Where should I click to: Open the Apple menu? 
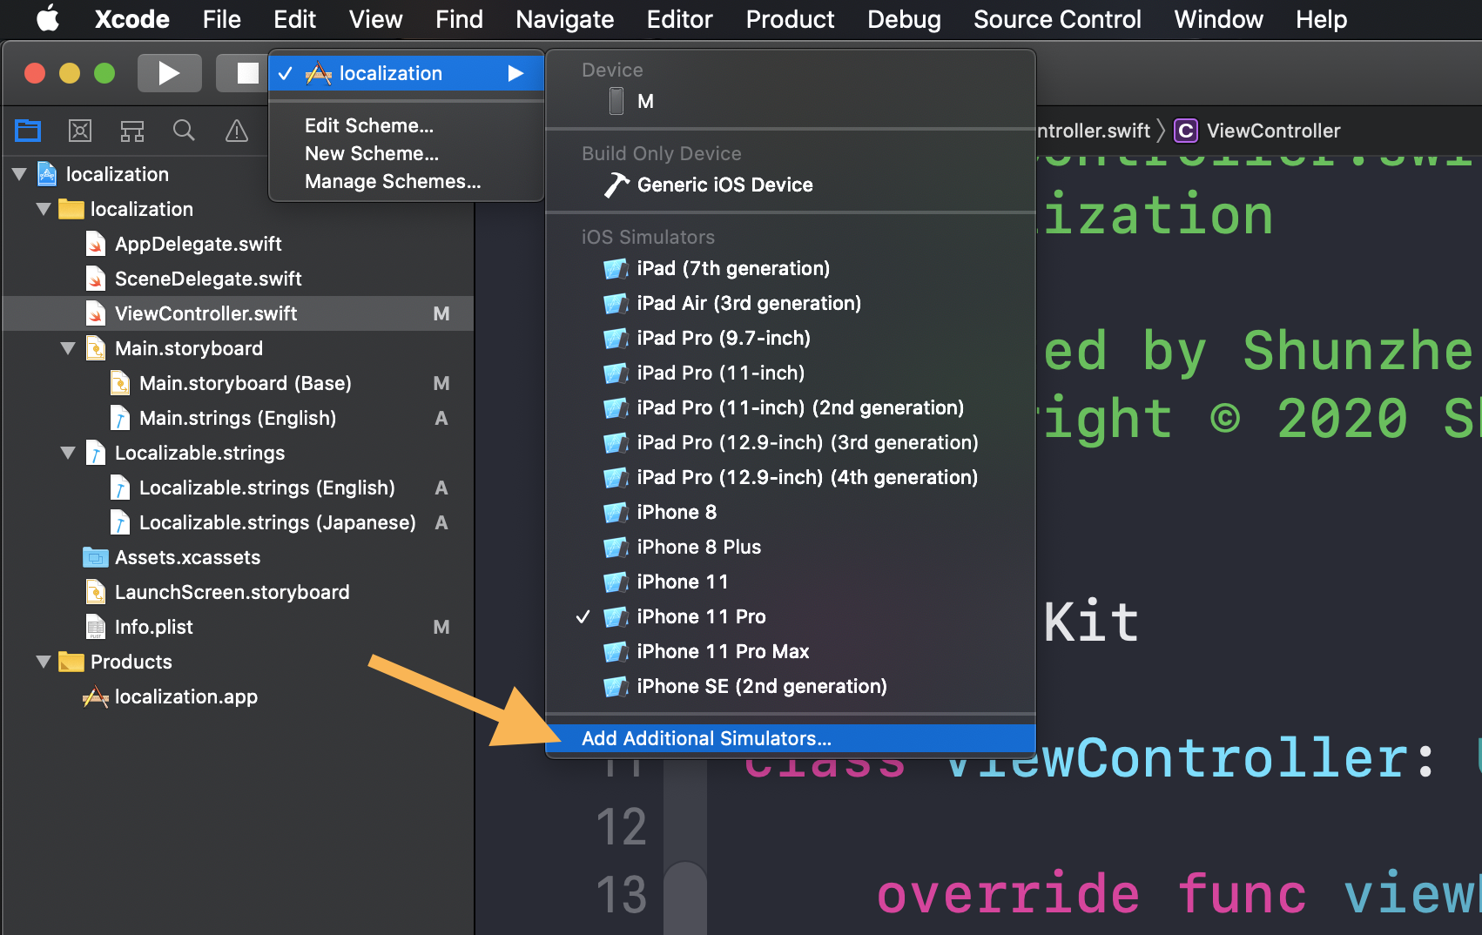click(48, 18)
